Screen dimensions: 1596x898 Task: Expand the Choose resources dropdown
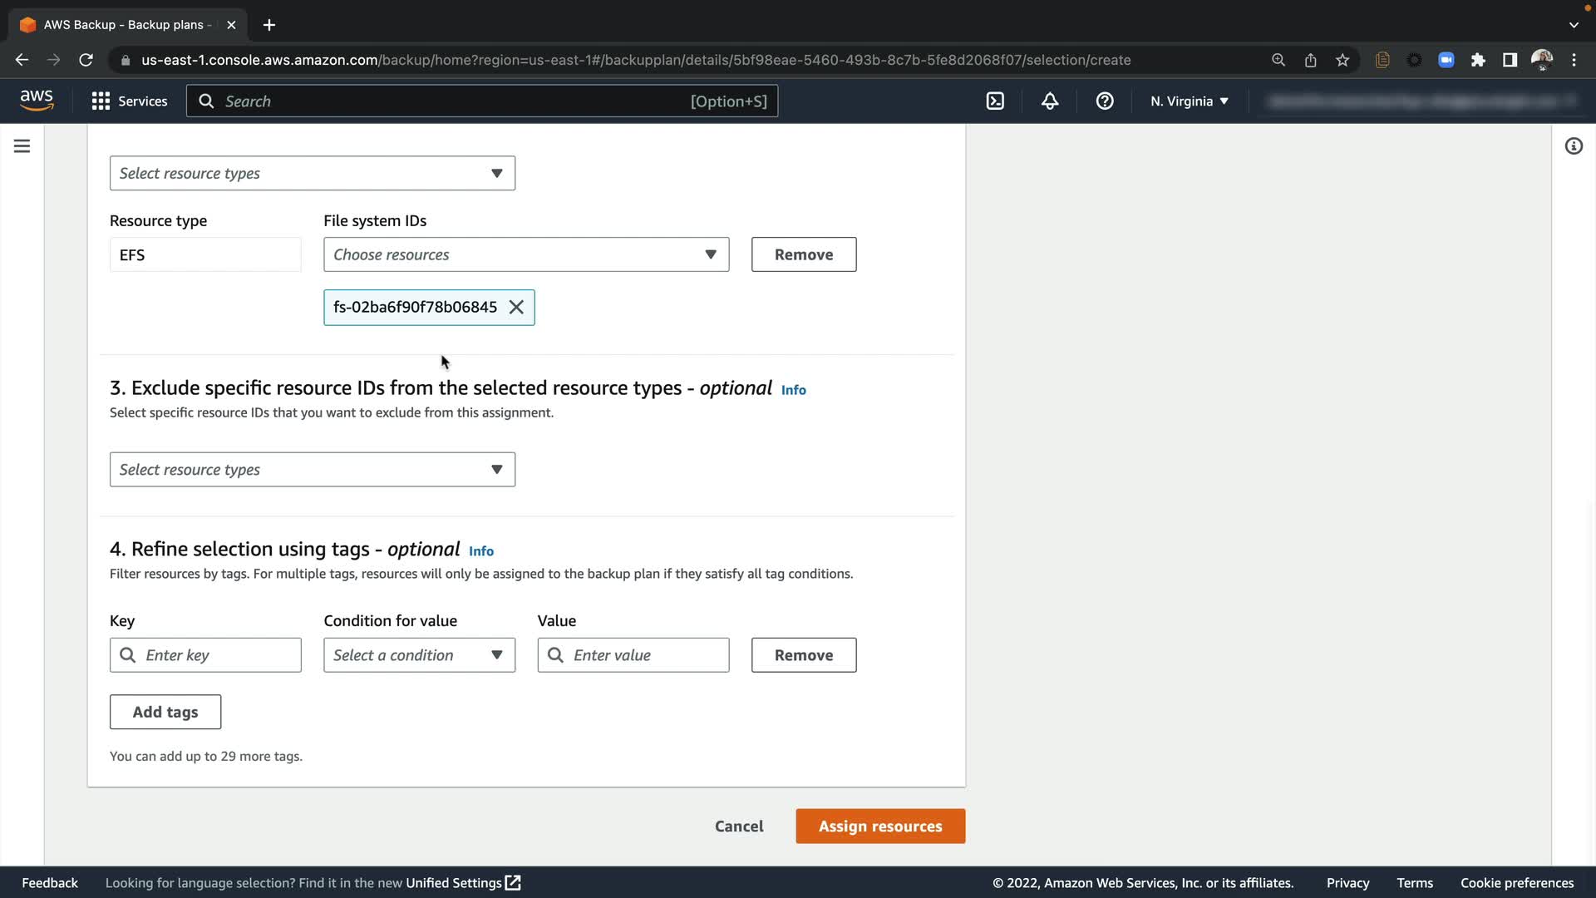click(x=525, y=254)
